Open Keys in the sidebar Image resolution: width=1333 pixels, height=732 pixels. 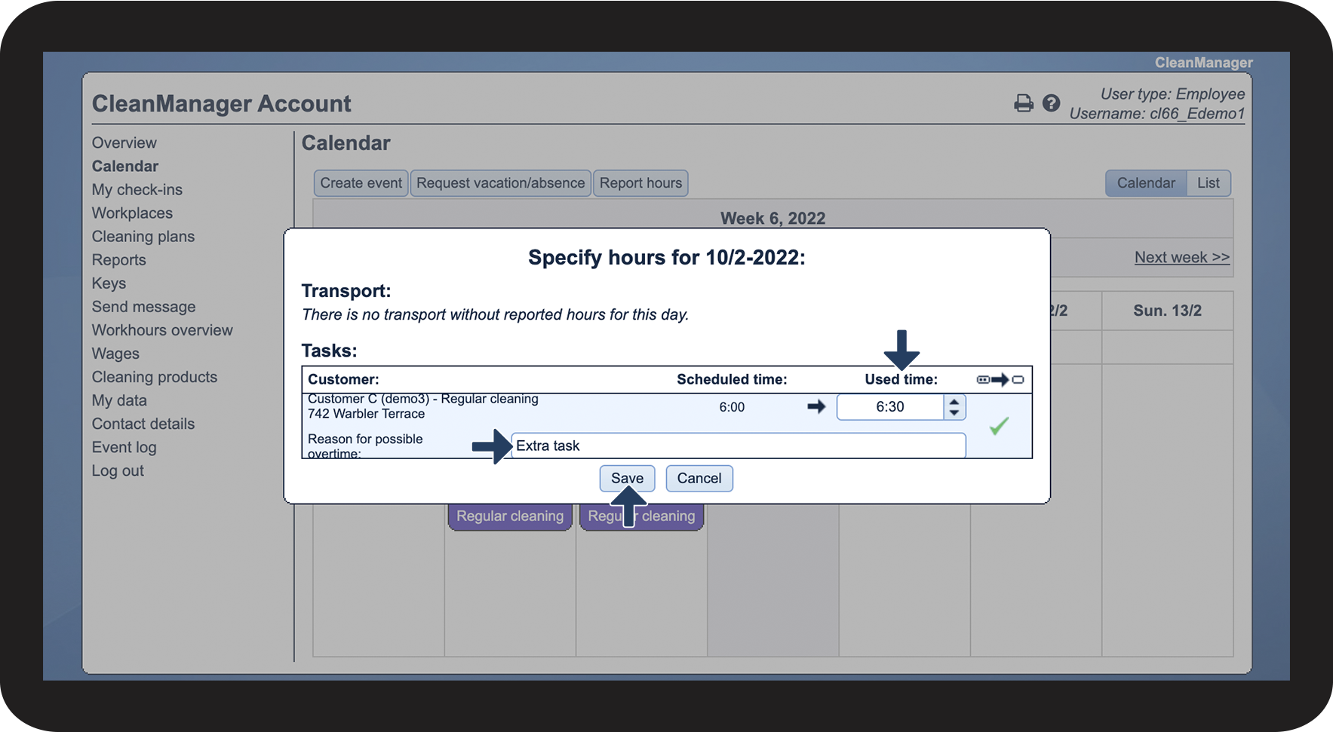109,283
